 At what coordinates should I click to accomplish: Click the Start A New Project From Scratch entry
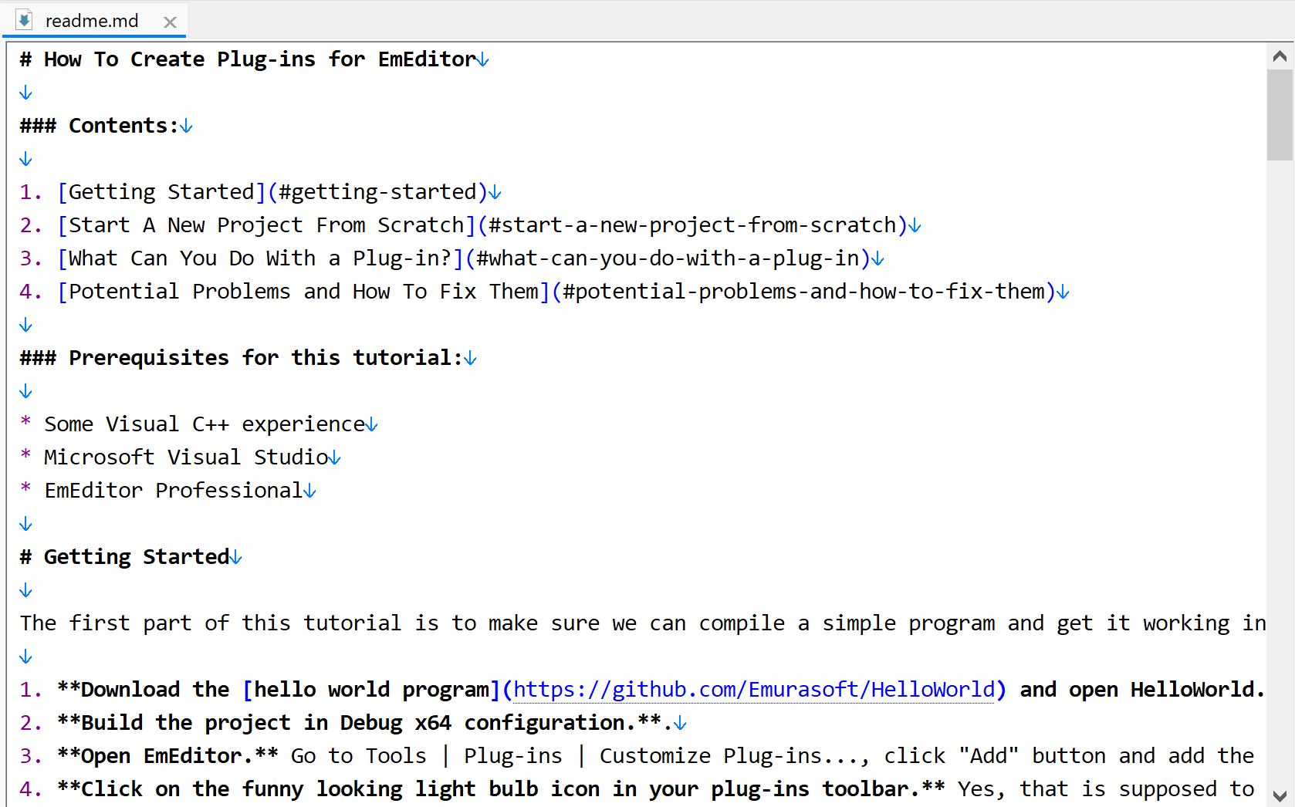pyautogui.click(x=266, y=225)
